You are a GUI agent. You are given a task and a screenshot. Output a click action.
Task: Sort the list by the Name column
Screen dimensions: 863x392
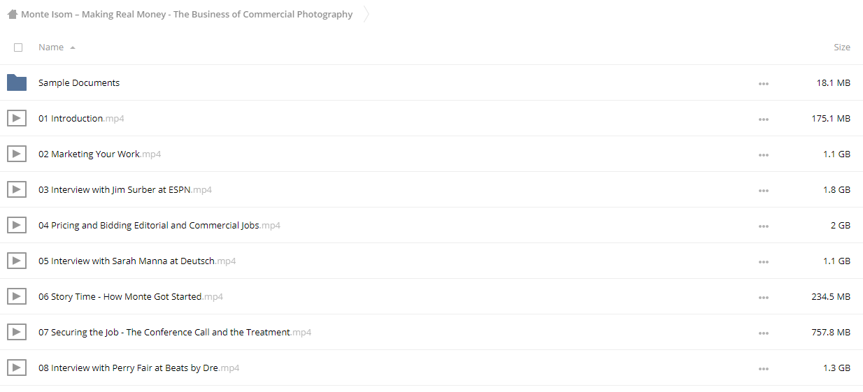pos(51,47)
